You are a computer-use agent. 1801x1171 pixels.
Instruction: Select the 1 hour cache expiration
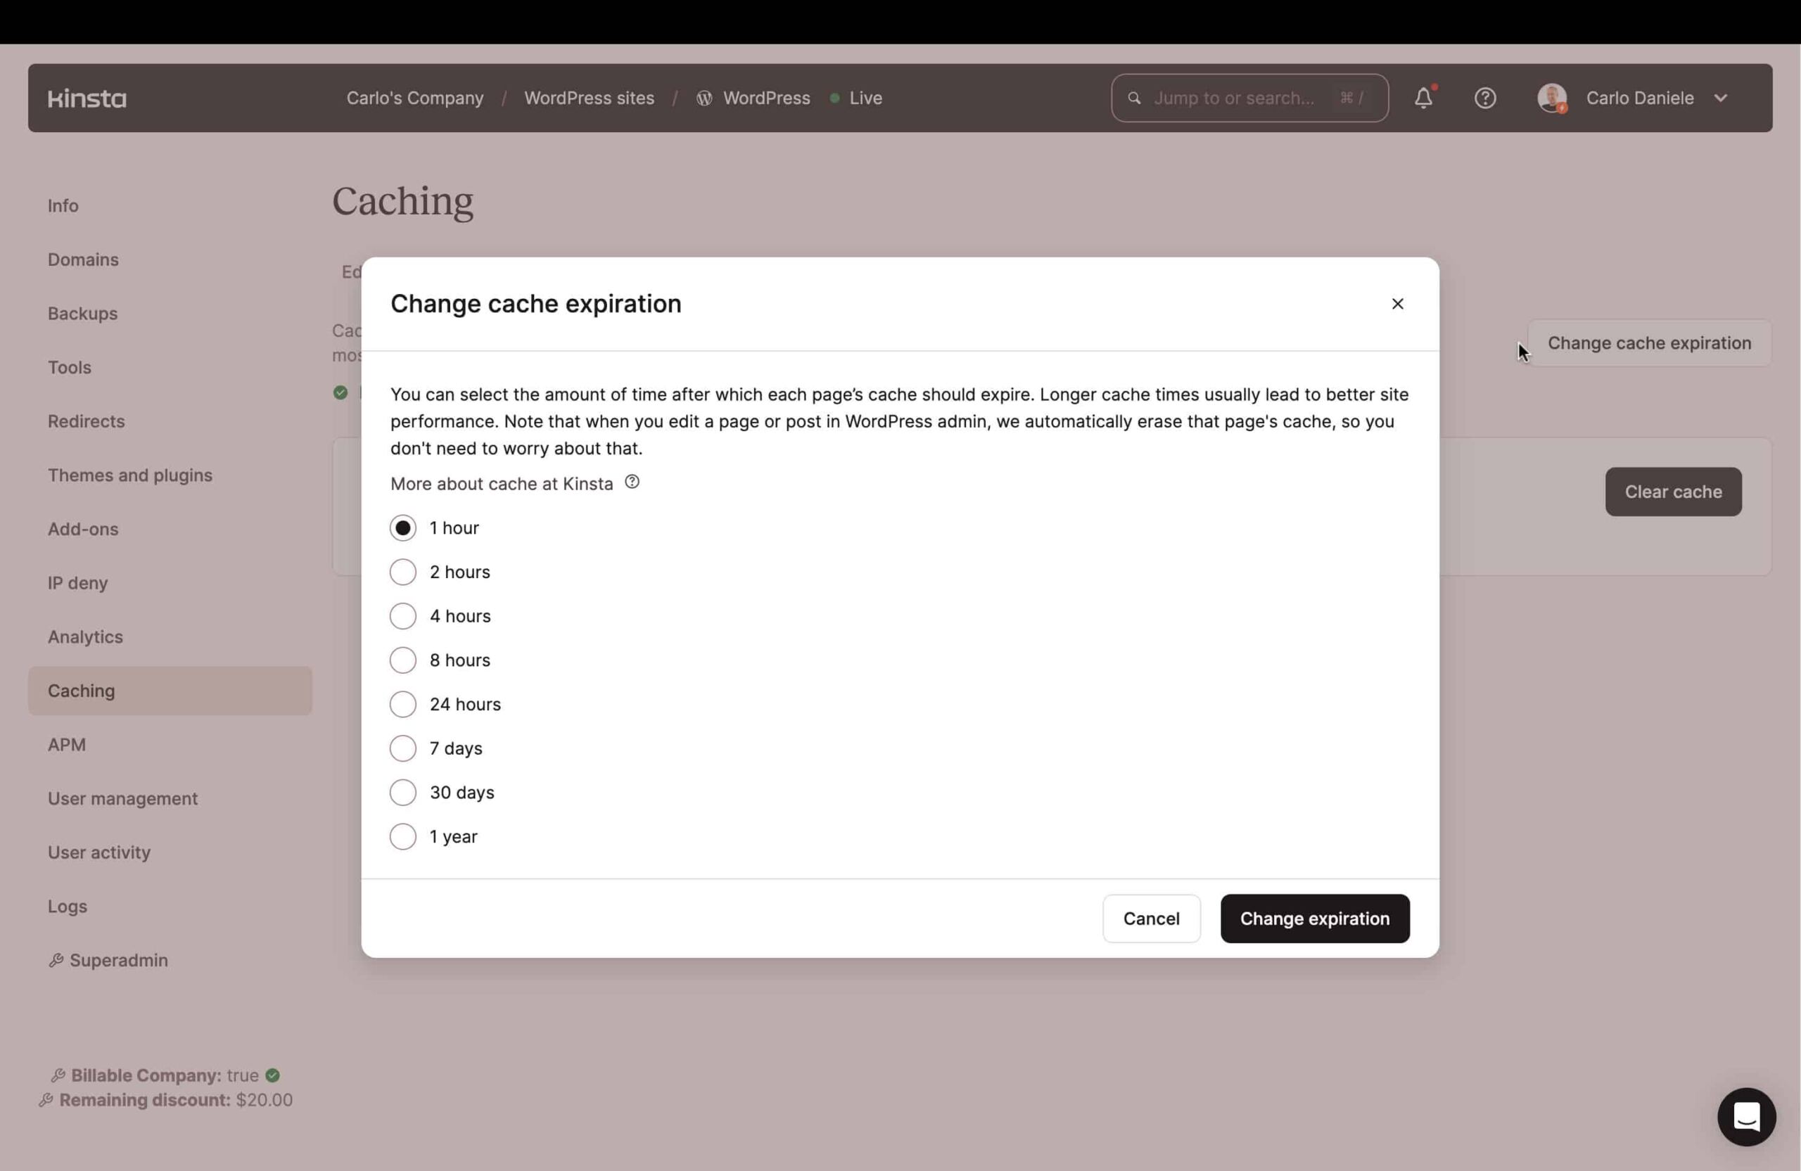click(402, 527)
